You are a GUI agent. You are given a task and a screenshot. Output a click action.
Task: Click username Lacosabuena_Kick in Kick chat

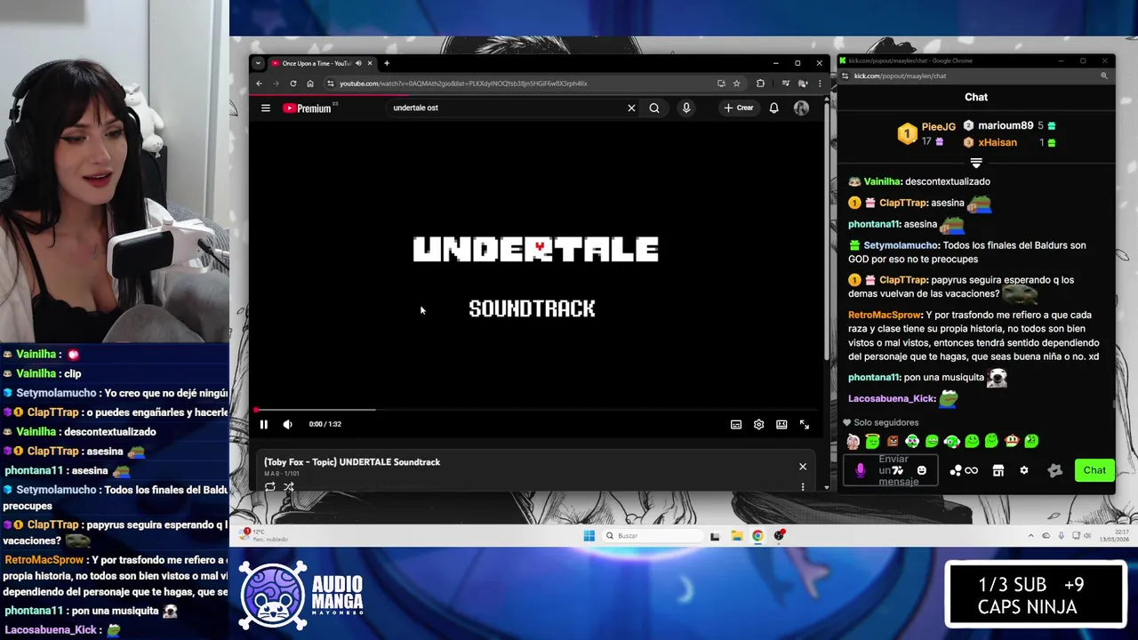click(x=892, y=399)
